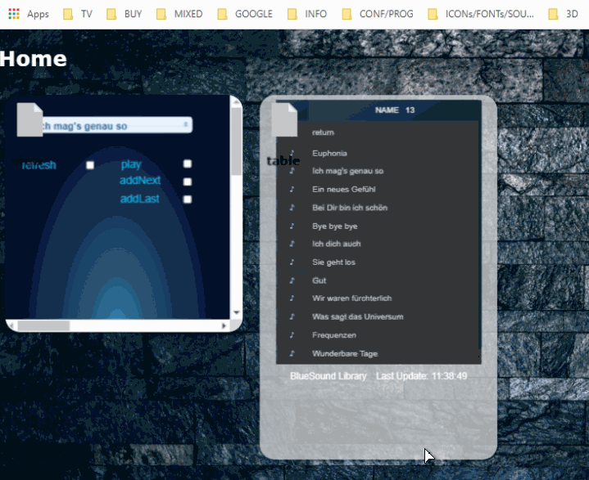Click the music note beside Was sagt das Universum
The image size is (589, 480).
point(292,316)
